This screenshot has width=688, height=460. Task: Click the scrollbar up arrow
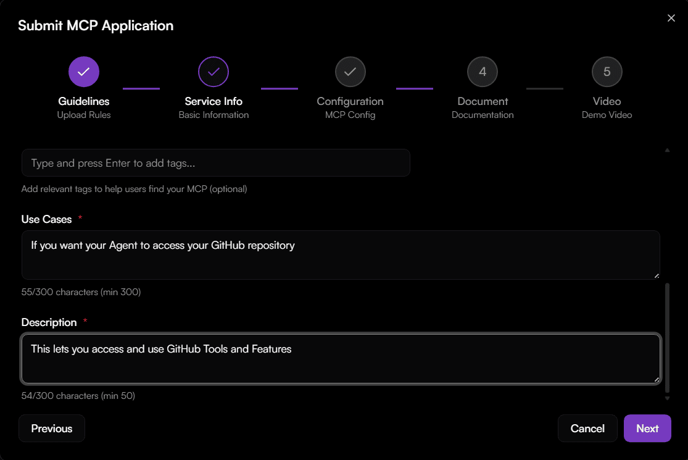[x=667, y=150]
